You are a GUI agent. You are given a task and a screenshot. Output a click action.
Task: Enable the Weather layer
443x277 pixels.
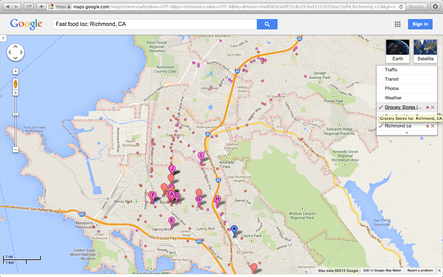coord(407,98)
